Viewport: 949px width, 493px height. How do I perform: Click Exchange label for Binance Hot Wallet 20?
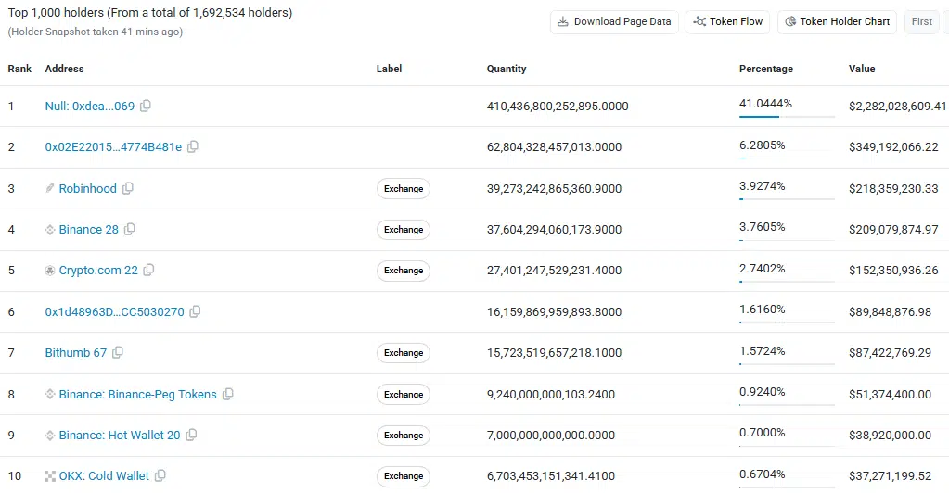coord(404,436)
